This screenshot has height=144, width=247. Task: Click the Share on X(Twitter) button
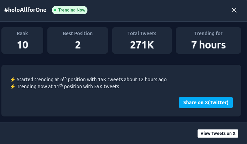coord(206,103)
